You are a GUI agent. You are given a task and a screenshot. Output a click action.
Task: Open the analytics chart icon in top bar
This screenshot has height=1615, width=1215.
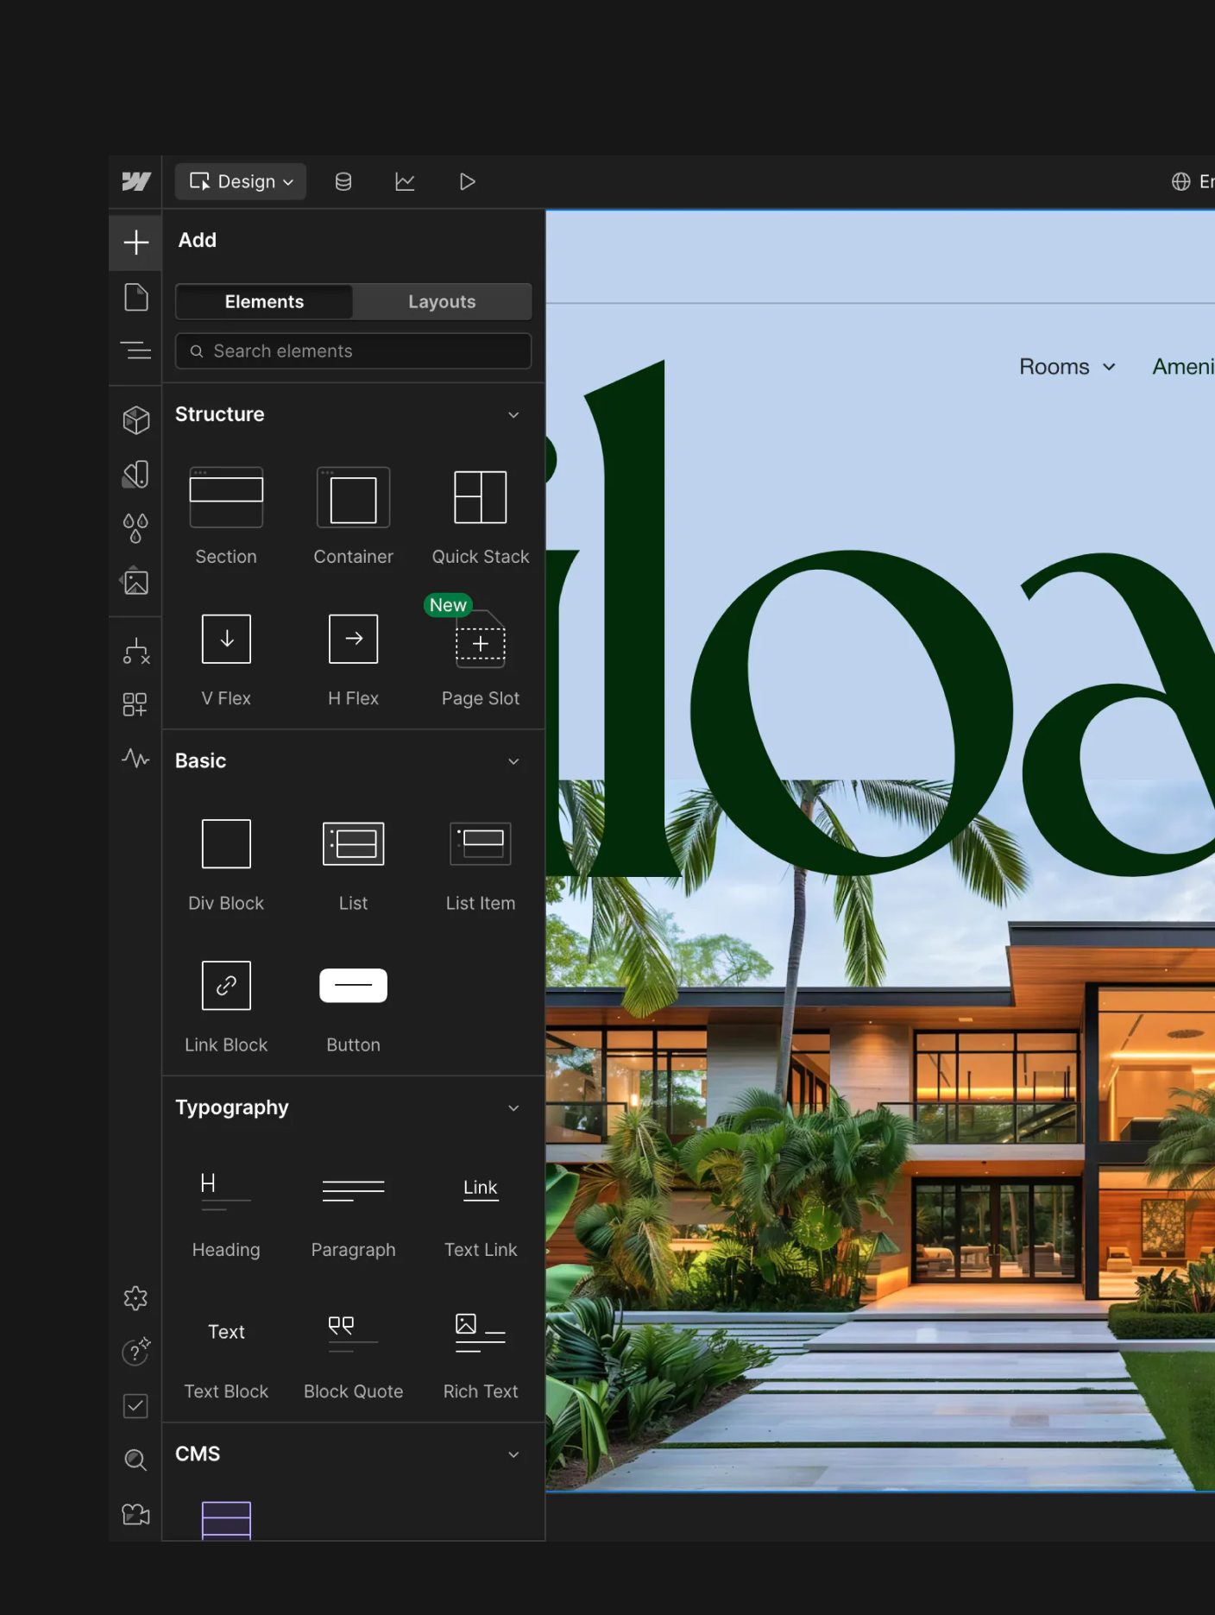(x=405, y=181)
